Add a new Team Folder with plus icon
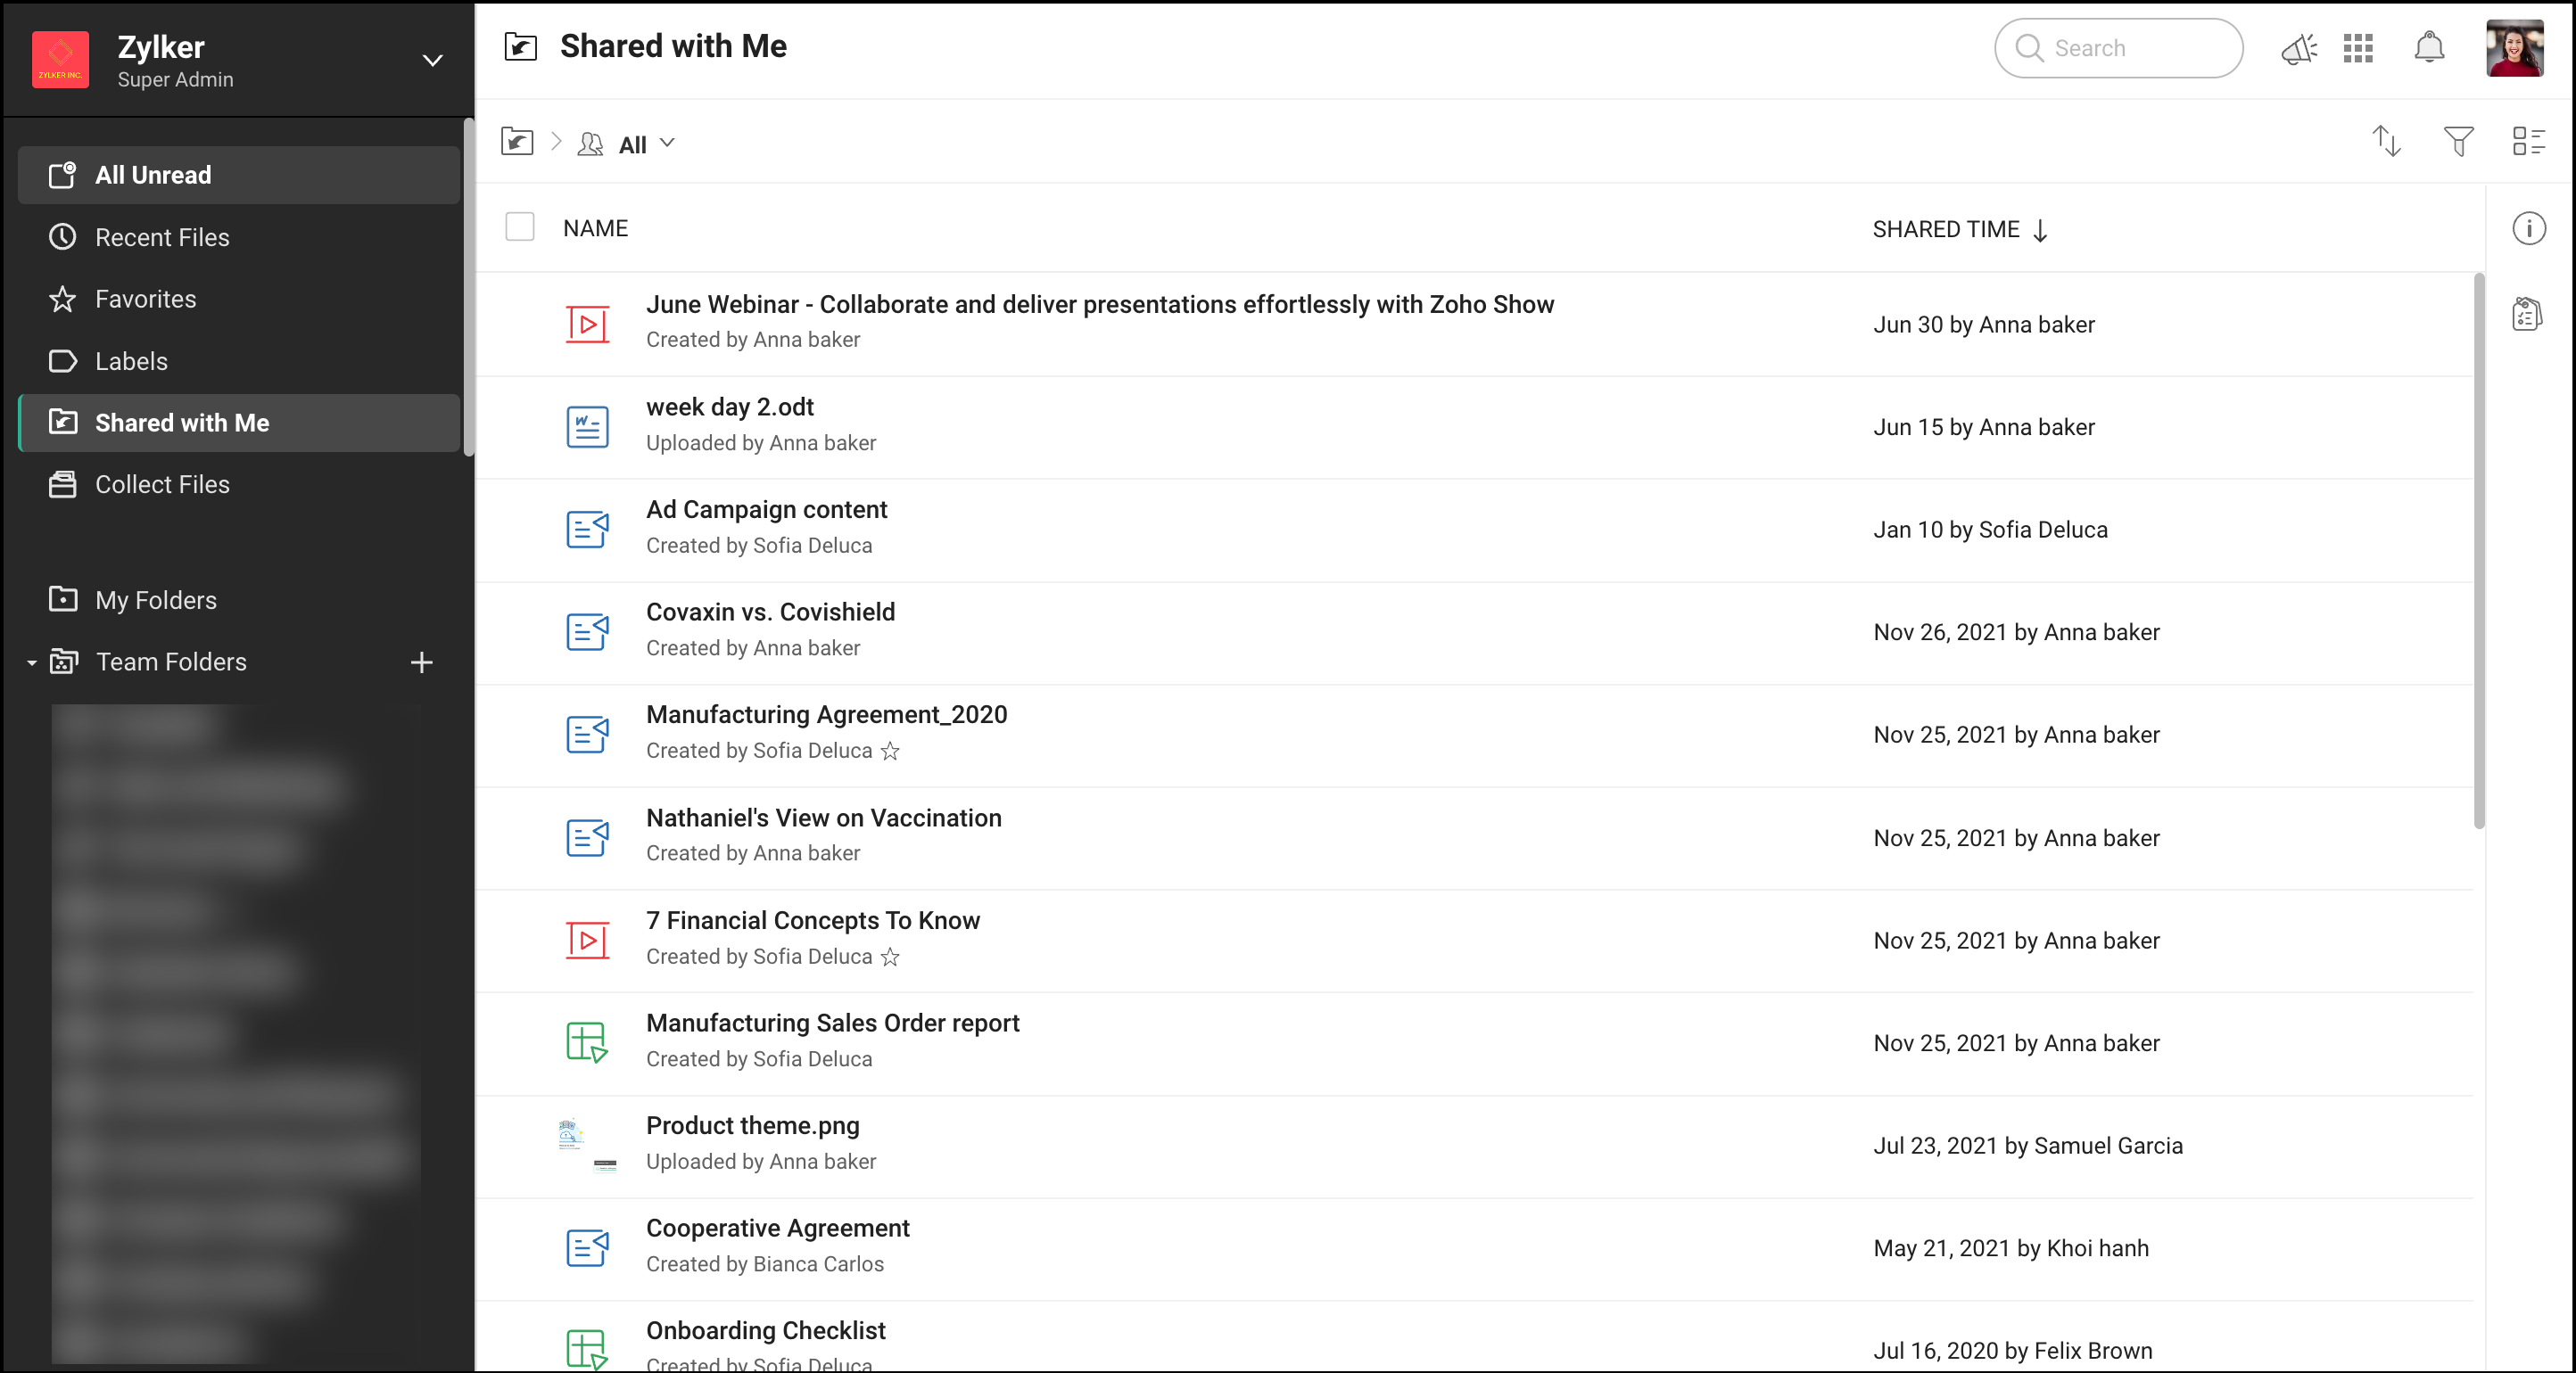Viewport: 2576px width, 1373px height. coord(422,662)
